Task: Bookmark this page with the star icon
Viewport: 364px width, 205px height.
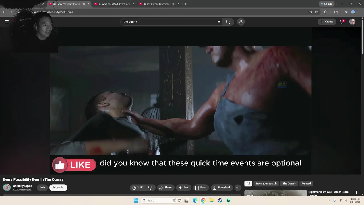Action: (x=316, y=12)
